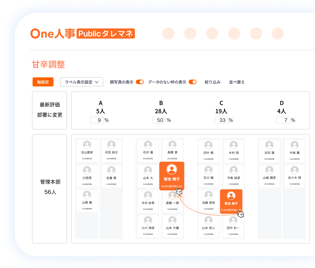Select the avatar above 山本 悠人

tap(208, 220)
